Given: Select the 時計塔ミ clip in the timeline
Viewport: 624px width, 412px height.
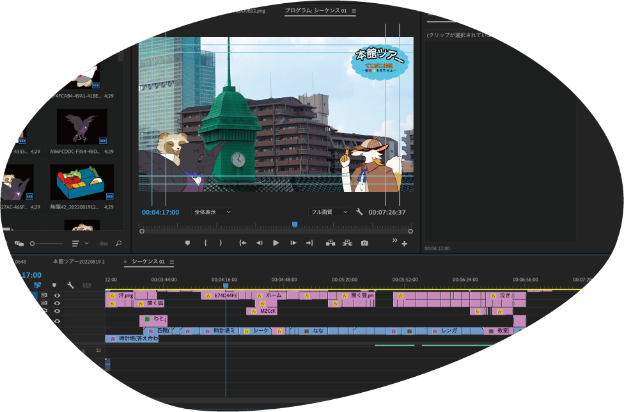Looking at the screenshot, I should click(220, 331).
